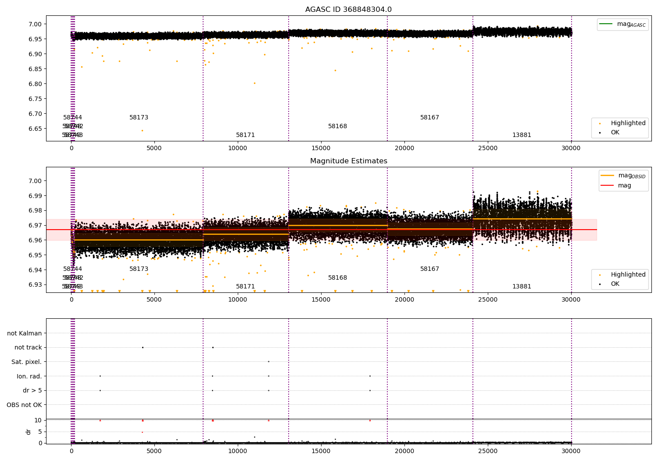658x461 pixels.
Task: Click the 6.93 y-tick of the Magnitude Estimates plot
Action: click(35, 285)
